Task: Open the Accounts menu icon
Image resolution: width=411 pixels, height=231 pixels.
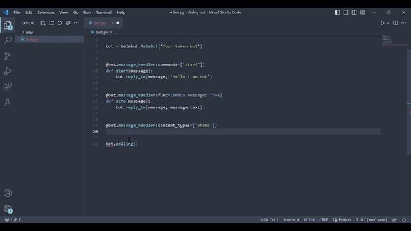Action: 8,193
